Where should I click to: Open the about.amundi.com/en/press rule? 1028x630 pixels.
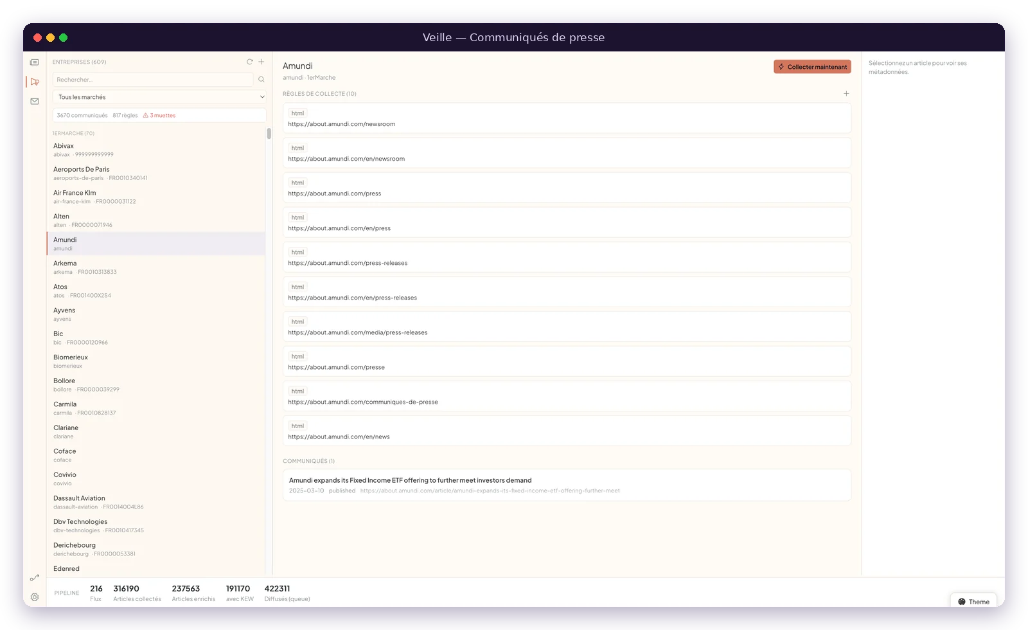point(567,222)
